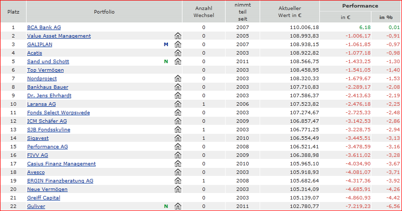This screenshot has width=402, height=211.
Task: Select house icon next to Sigavest
Action: point(177,138)
